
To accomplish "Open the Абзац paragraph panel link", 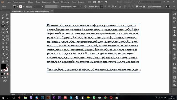I will 97,7.
